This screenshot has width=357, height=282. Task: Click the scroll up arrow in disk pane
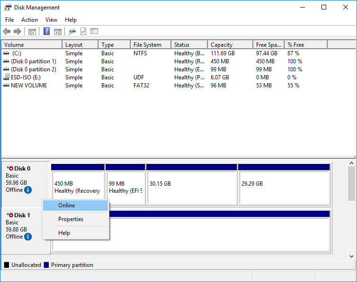tap(351, 163)
